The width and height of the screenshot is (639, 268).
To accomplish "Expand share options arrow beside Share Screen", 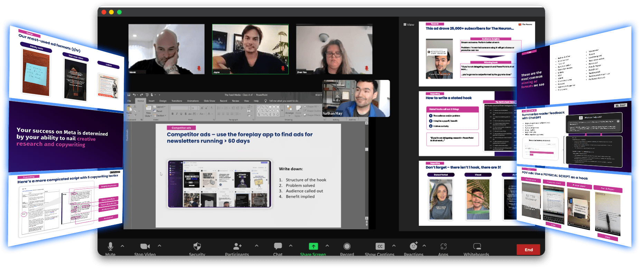I will pos(327,246).
